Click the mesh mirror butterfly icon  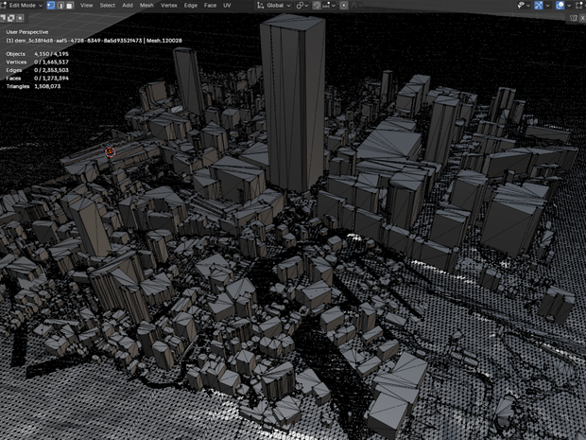[574, 18]
